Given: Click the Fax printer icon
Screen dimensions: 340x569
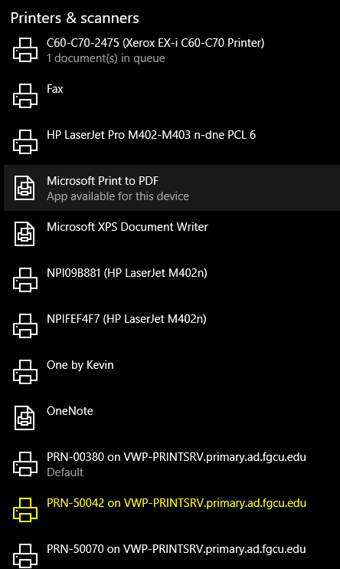Looking at the screenshot, I should pos(25,96).
